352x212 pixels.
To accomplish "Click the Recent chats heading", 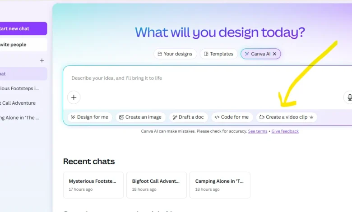I will [x=89, y=161].
